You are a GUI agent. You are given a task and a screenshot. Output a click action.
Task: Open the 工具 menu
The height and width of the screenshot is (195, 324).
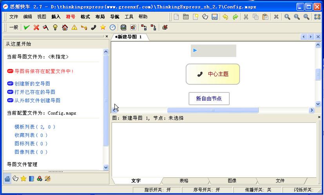129,17
